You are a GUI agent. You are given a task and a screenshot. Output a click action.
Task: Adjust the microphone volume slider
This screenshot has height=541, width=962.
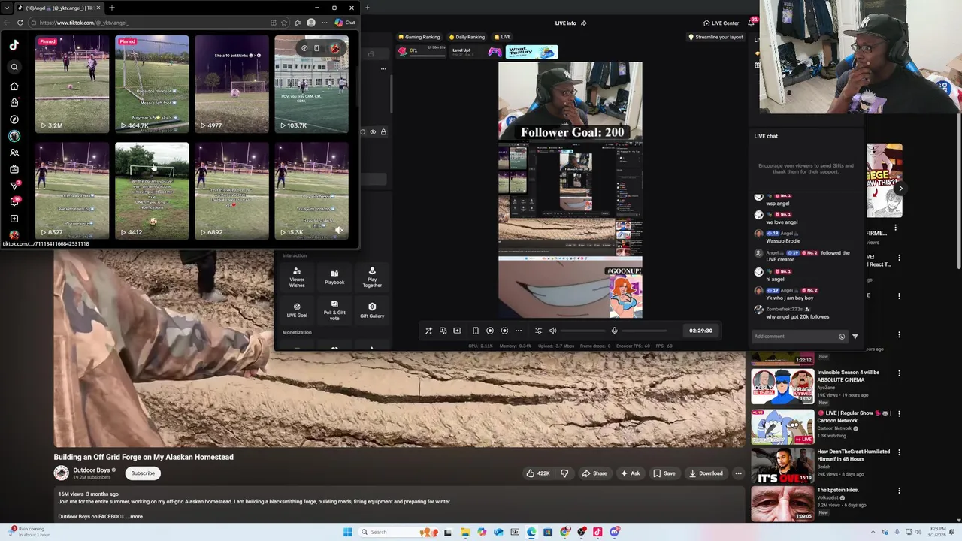pos(644,331)
